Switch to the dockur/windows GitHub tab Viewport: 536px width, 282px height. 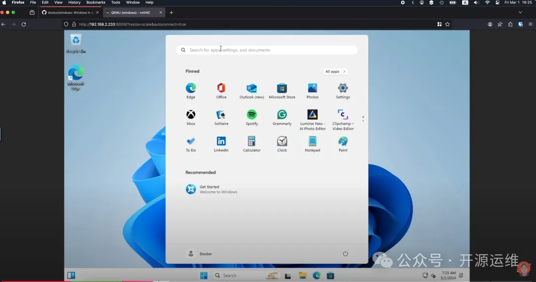click(x=69, y=12)
